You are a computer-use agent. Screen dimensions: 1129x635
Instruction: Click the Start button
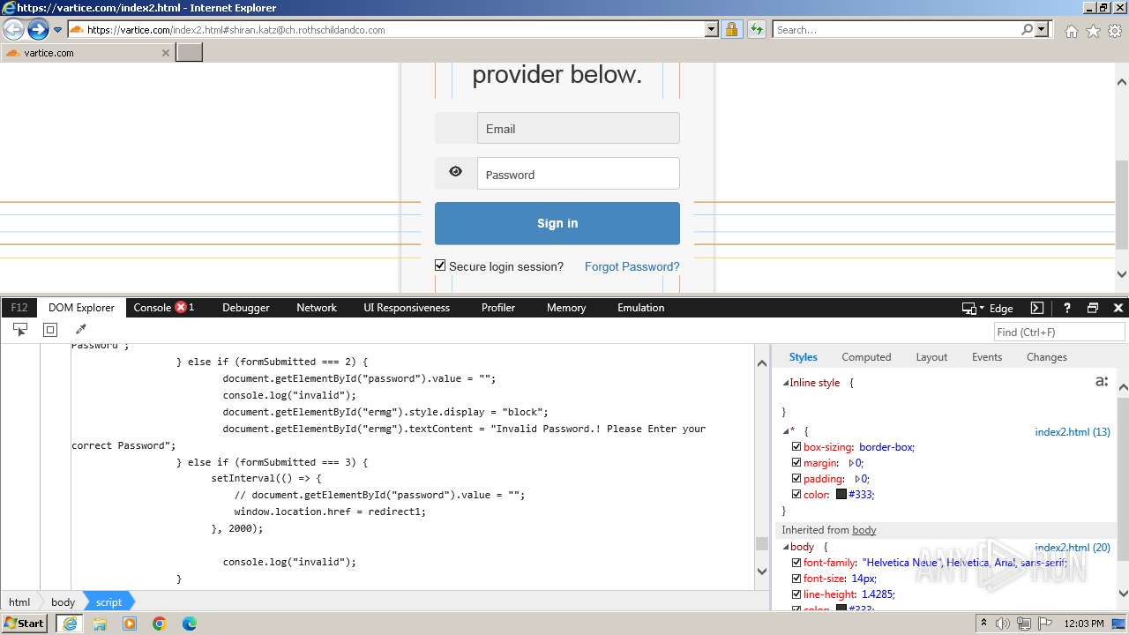click(25, 624)
